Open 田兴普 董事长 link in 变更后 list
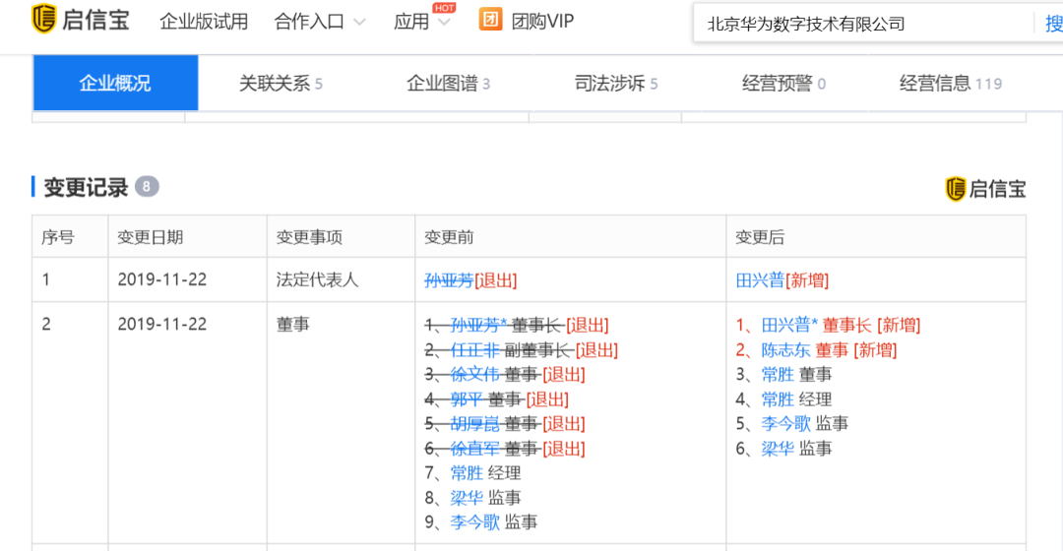1063x551 pixels. 789,326
